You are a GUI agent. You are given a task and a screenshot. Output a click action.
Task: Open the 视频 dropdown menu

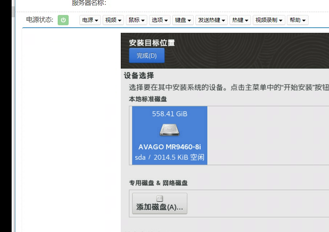click(x=113, y=20)
